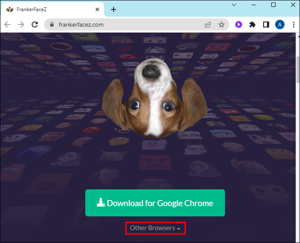Go forward to the next page
This screenshot has width=300, height=243.
(x=21, y=24)
